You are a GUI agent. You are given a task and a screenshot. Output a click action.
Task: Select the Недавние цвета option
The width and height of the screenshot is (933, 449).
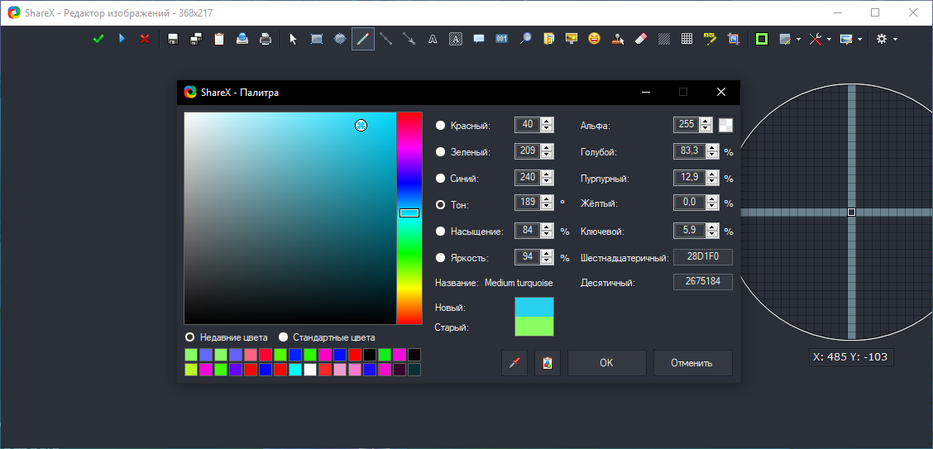coord(190,337)
